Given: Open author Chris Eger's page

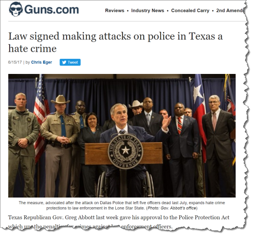Looking at the screenshot, I should coord(42,62).
